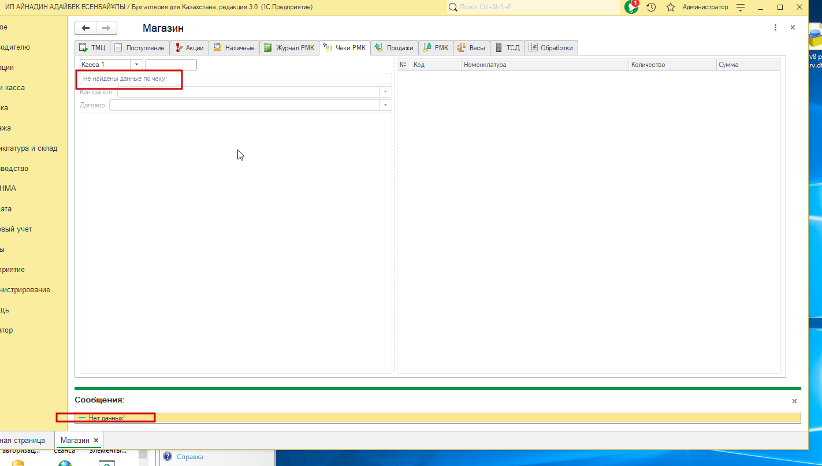Click the 'Не найдены данные по чеку!' field
The image size is (822, 466).
(x=236, y=79)
